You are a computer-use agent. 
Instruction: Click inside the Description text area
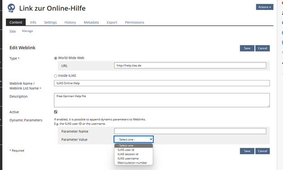click(x=162, y=100)
